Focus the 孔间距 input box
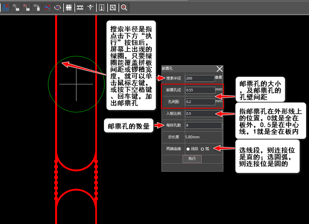This screenshot has width=309, height=224. pyautogui.click(x=200, y=102)
